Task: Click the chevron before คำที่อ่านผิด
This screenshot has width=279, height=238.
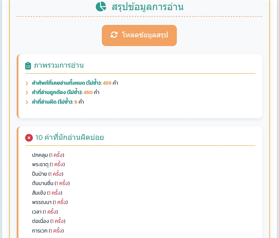Action: pyautogui.click(x=27, y=102)
